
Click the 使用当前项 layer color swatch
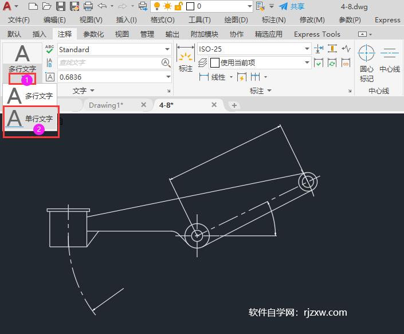coord(215,62)
